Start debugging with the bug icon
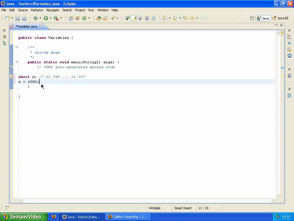This screenshot has width=294, height=221. pos(36,18)
